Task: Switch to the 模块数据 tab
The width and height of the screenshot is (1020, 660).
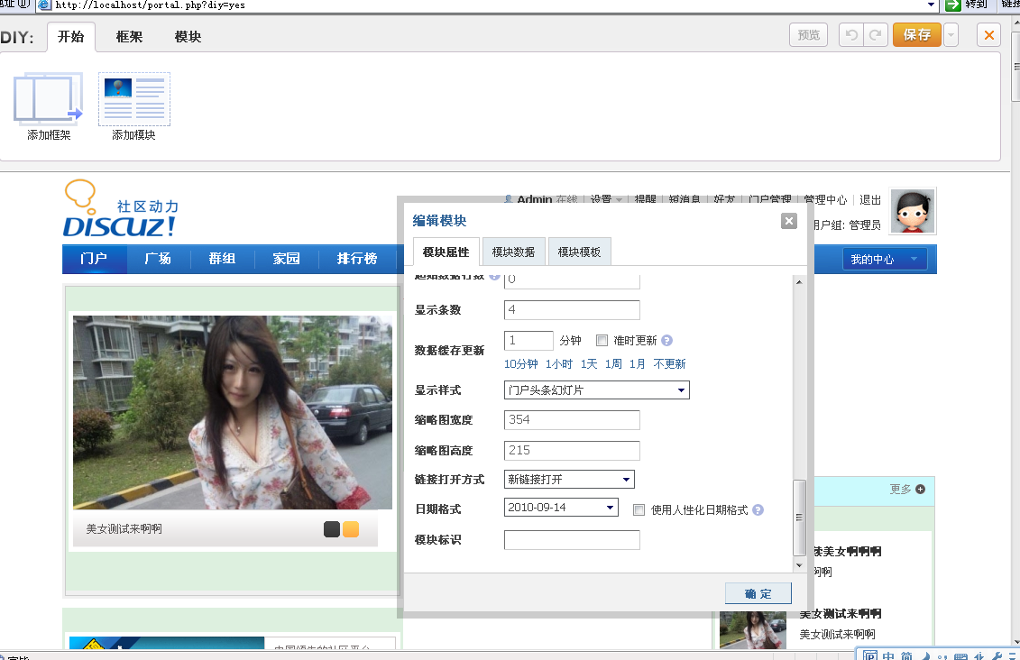Action: pyautogui.click(x=513, y=252)
